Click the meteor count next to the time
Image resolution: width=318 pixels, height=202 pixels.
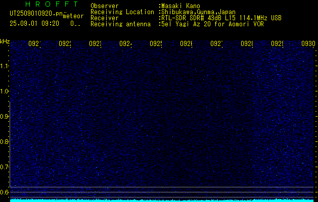[x=75, y=24]
